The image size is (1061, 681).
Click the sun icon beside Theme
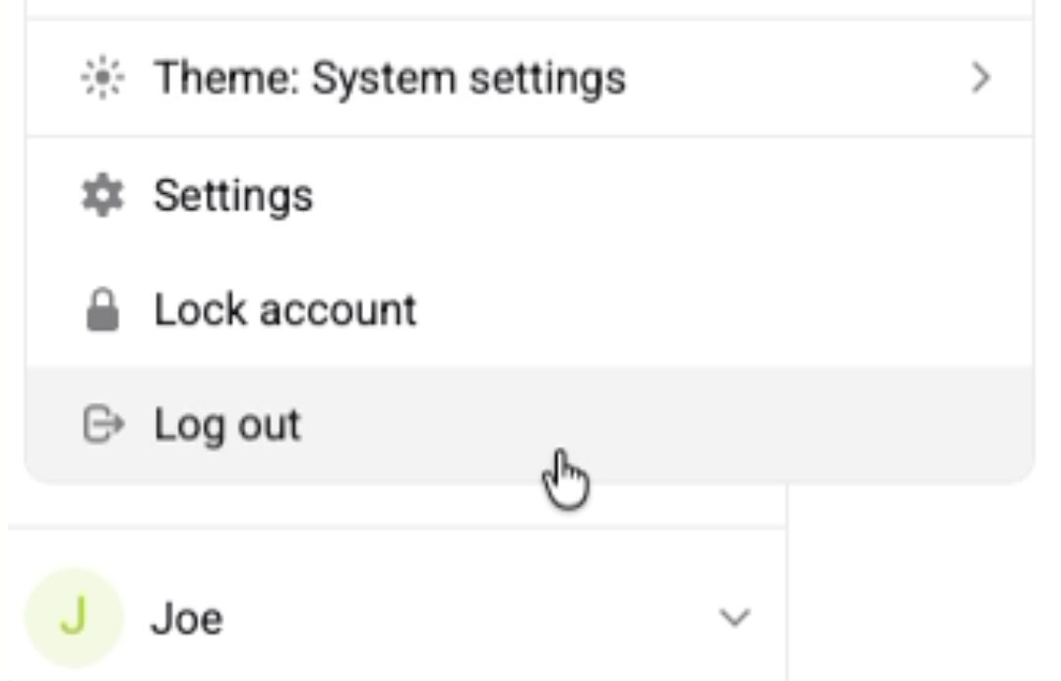tap(101, 79)
